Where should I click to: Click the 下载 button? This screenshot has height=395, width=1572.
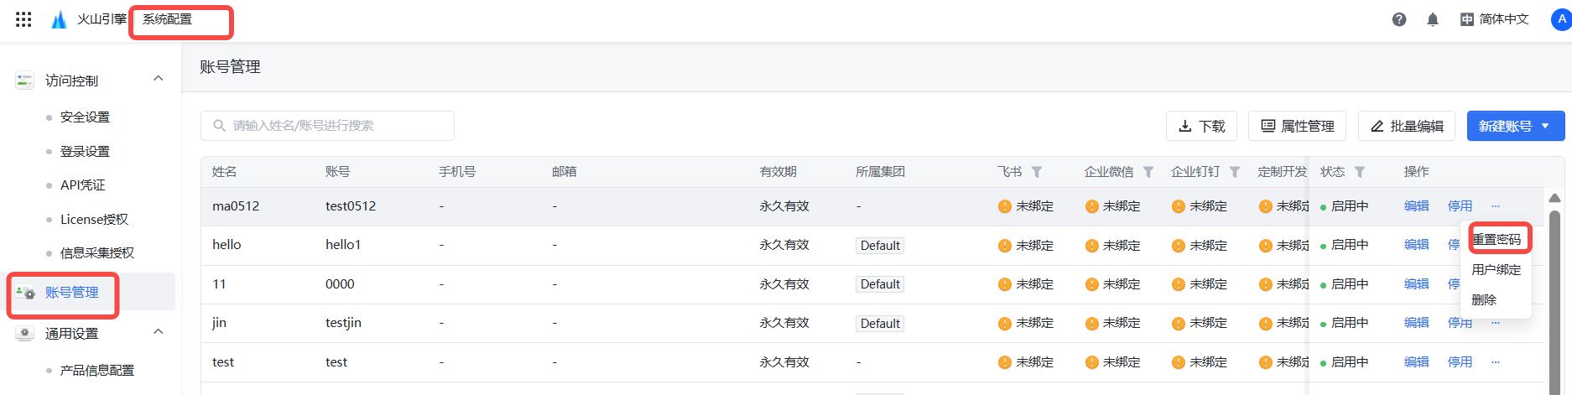(1202, 126)
